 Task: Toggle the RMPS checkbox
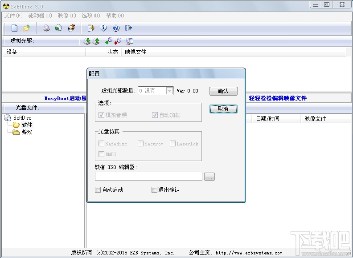[101, 154]
